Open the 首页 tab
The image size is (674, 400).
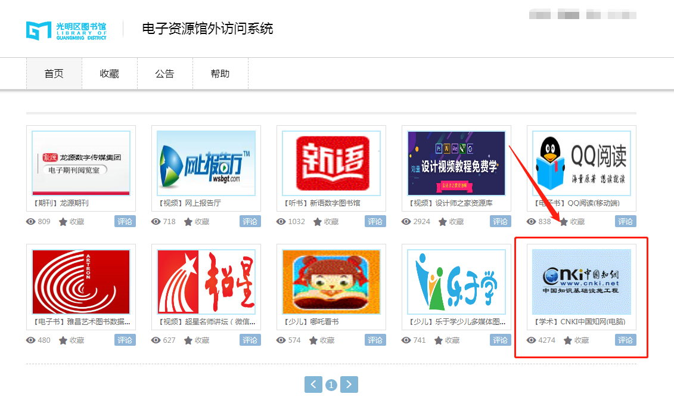[x=54, y=73]
